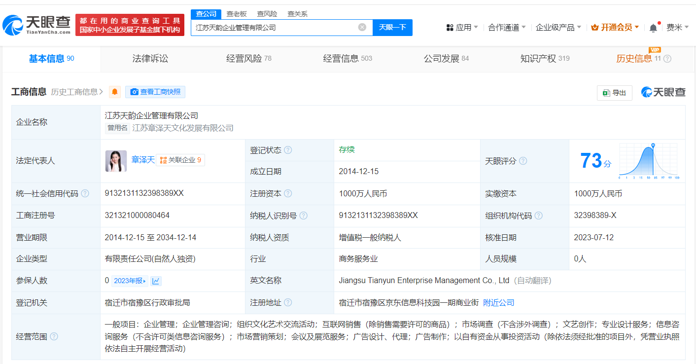
Task: Open the orange alert bell beside 历史工商信息
Action: pos(115,92)
